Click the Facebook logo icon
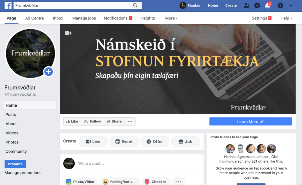Image resolution: width=302 pixels, height=185 pixels. 8,5
